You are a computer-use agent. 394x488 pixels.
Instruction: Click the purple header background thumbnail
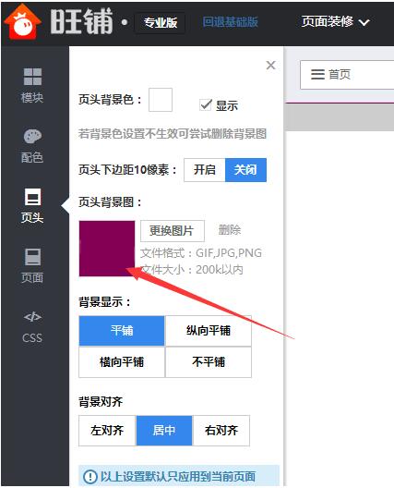click(107, 249)
